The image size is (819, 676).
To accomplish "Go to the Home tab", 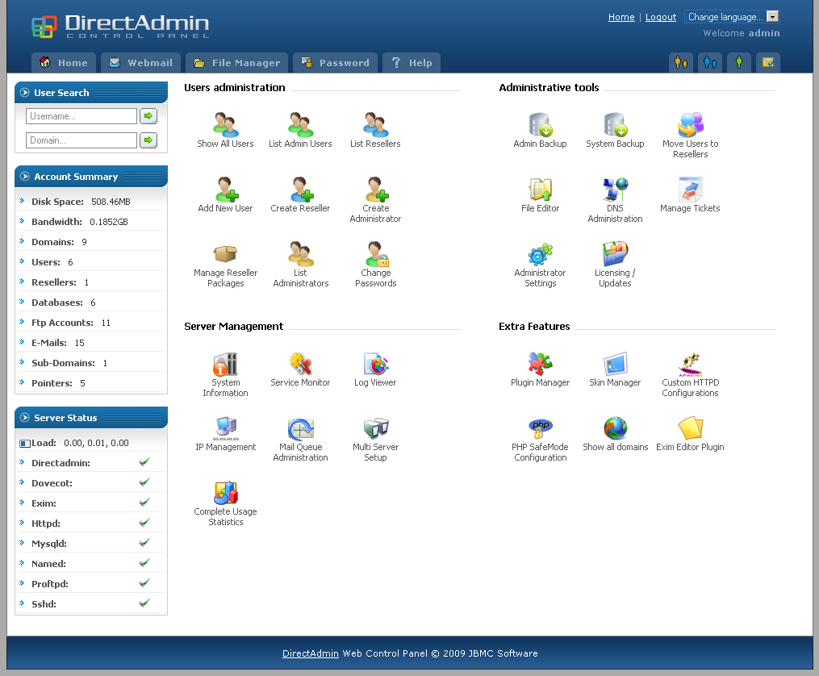I will tap(64, 63).
